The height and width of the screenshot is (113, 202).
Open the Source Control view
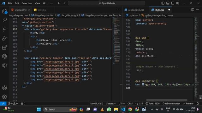(4, 29)
